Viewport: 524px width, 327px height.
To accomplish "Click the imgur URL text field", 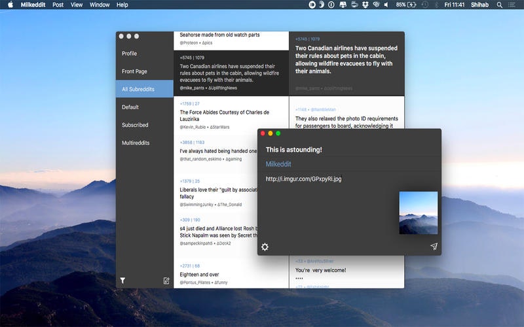I will pos(303,179).
